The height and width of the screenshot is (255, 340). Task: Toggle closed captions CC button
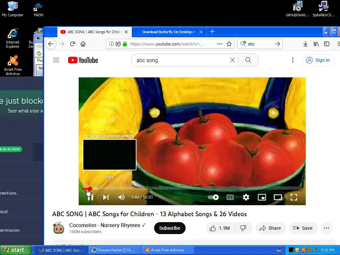(x=230, y=197)
